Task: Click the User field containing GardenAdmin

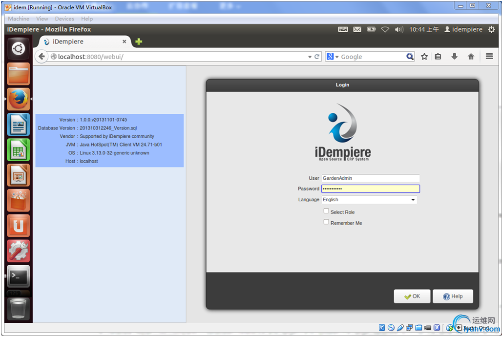Action: (371, 178)
